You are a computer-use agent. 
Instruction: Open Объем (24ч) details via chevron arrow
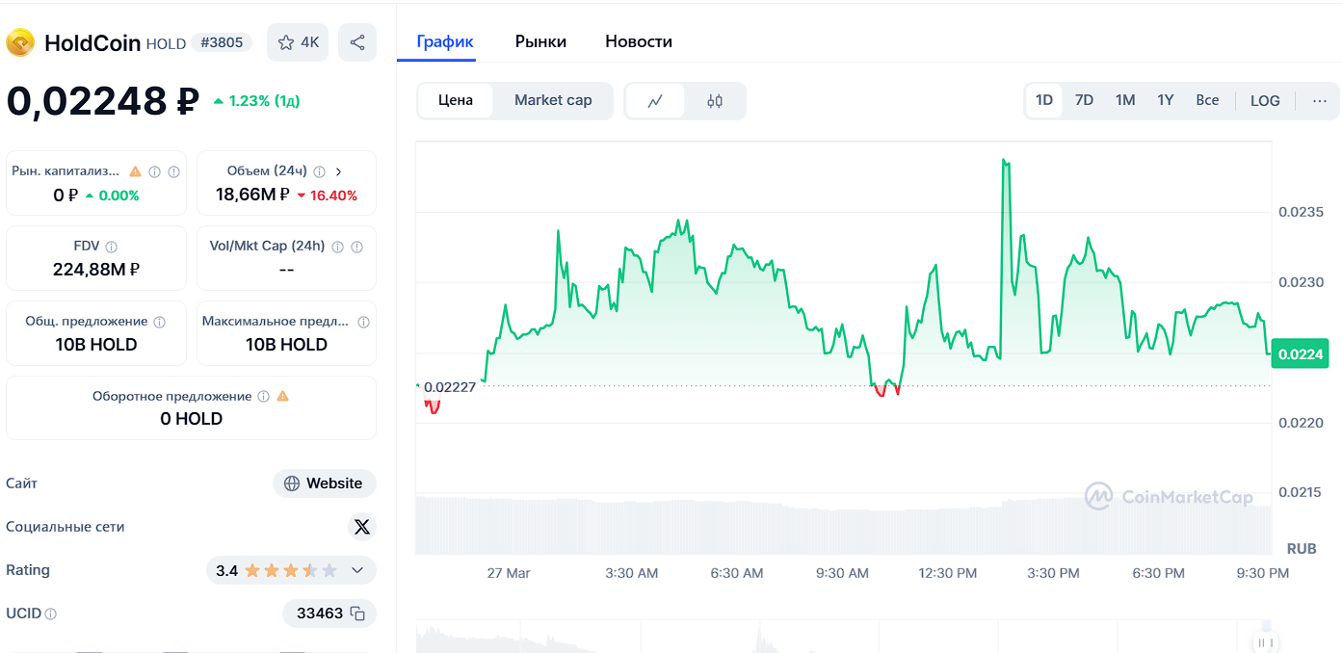[338, 171]
